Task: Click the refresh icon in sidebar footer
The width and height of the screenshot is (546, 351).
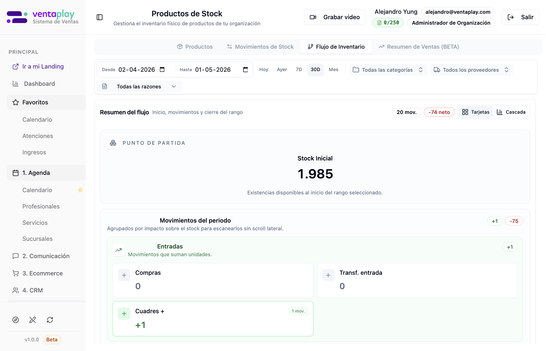Action: pos(50,320)
